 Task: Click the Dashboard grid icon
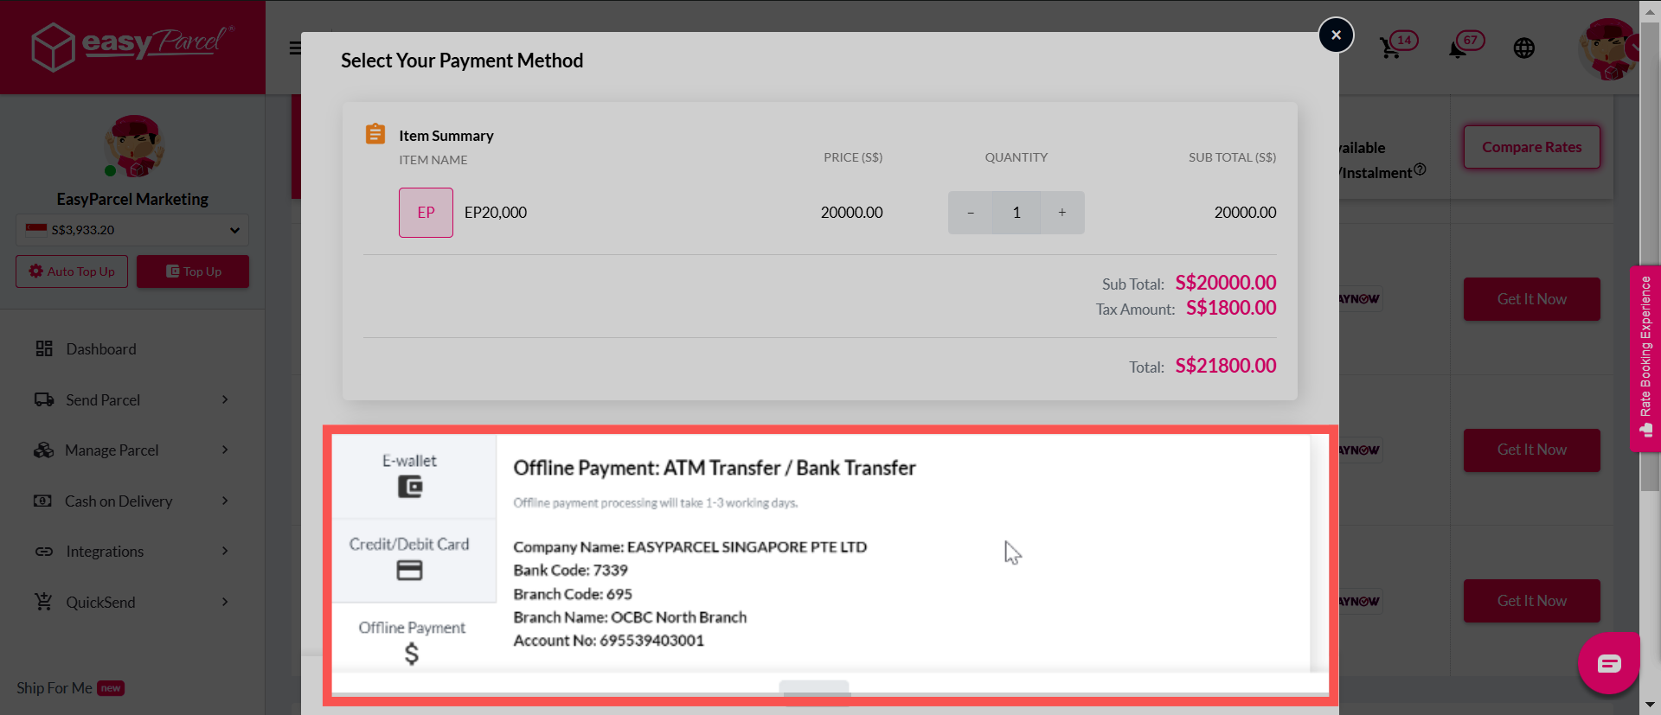click(44, 348)
